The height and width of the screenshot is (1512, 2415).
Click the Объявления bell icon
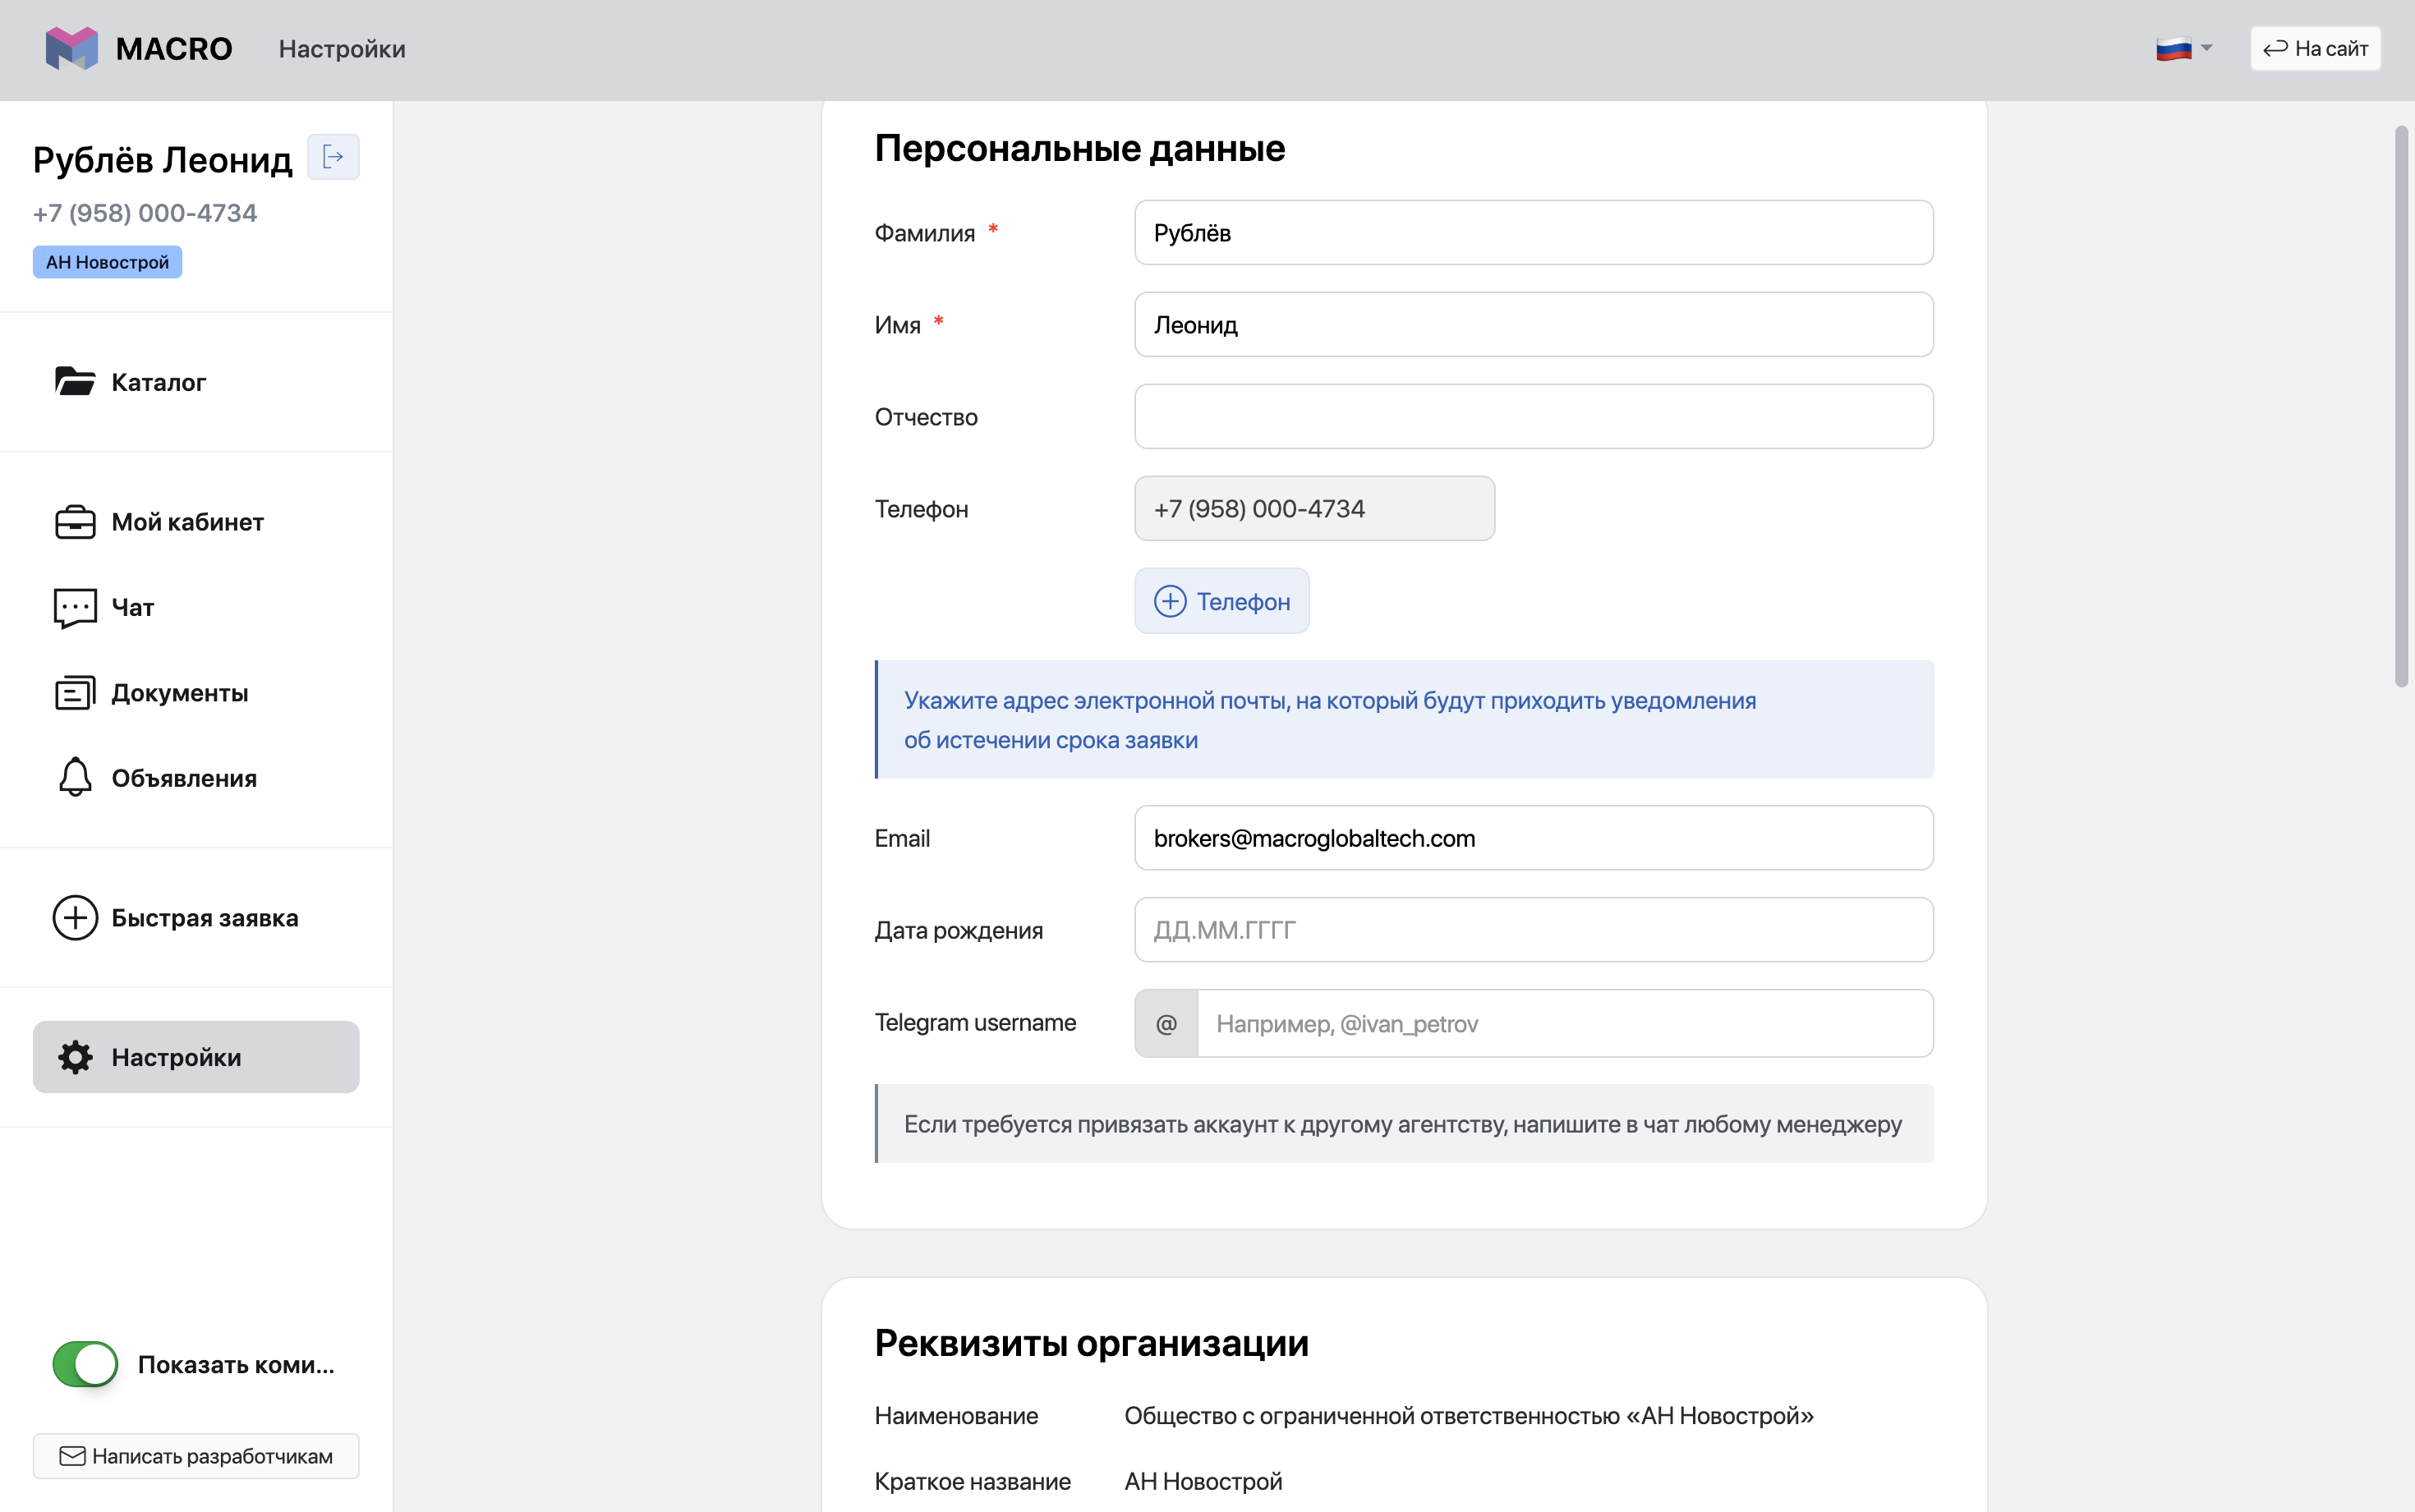click(75, 777)
